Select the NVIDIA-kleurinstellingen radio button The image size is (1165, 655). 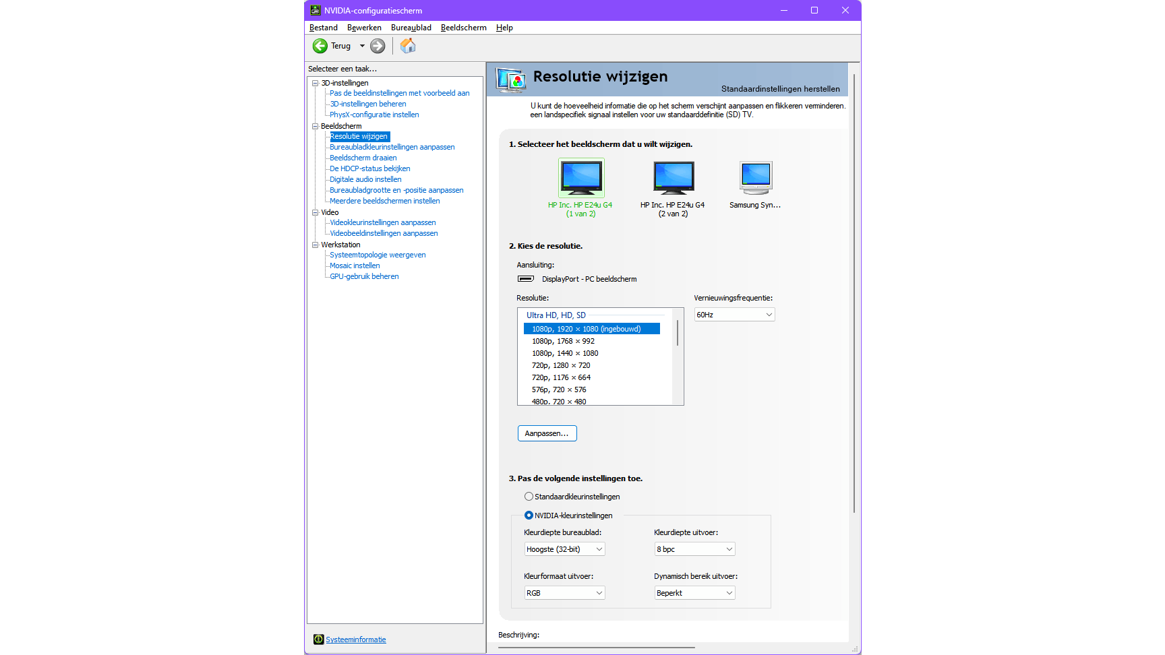point(529,516)
